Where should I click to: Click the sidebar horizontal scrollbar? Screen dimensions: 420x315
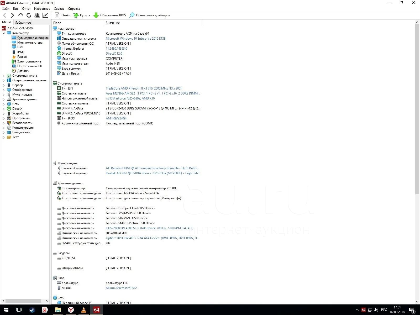(x=23, y=301)
